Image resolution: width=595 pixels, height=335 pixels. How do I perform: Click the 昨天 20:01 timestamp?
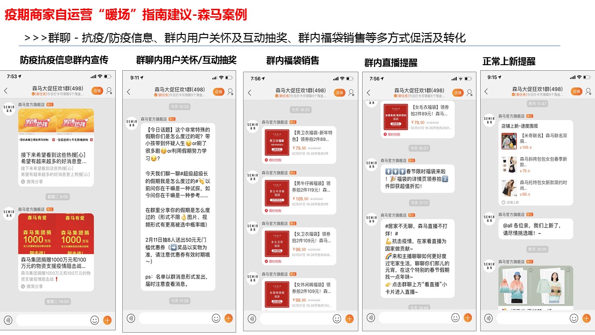click(537, 249)
